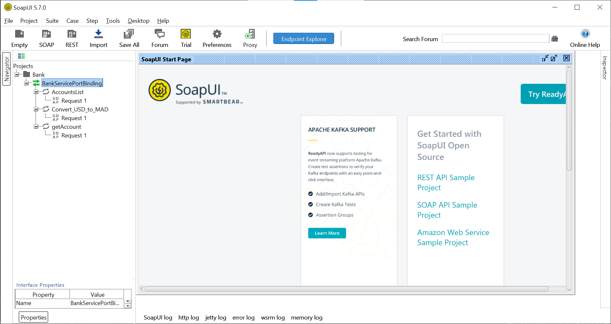Open the http log tab
611x324 pixels.
click(x=188, y=317)
